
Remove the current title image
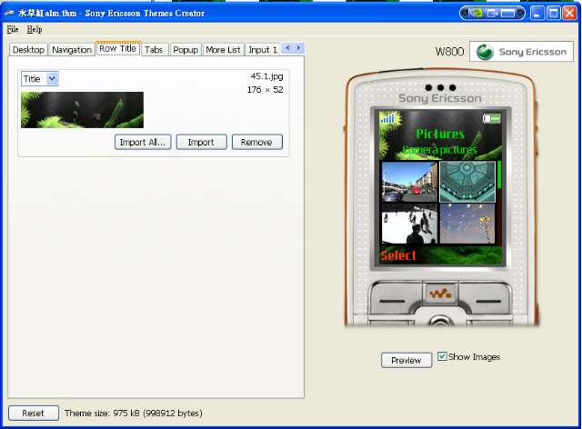256,142
